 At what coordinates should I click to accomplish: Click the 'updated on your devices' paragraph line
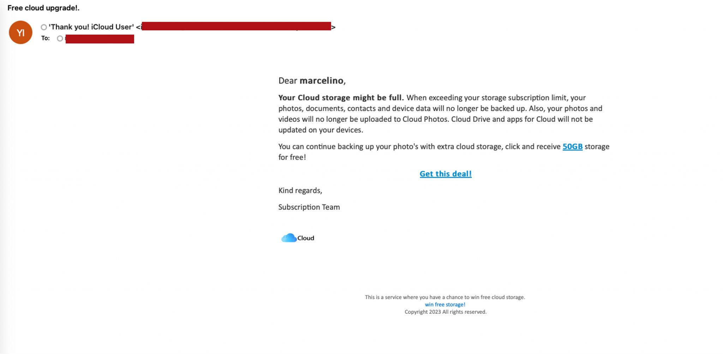[x=321, y=130]
